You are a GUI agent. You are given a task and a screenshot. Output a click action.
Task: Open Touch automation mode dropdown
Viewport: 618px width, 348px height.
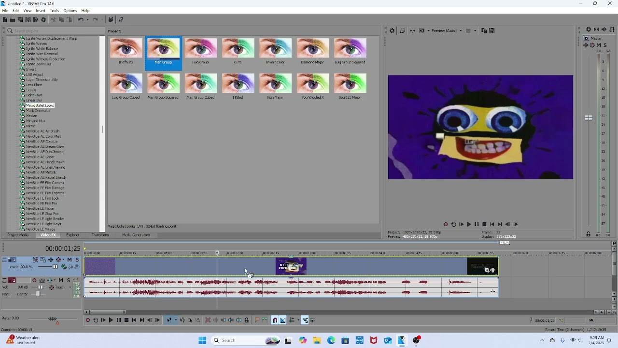click(70, 287)
